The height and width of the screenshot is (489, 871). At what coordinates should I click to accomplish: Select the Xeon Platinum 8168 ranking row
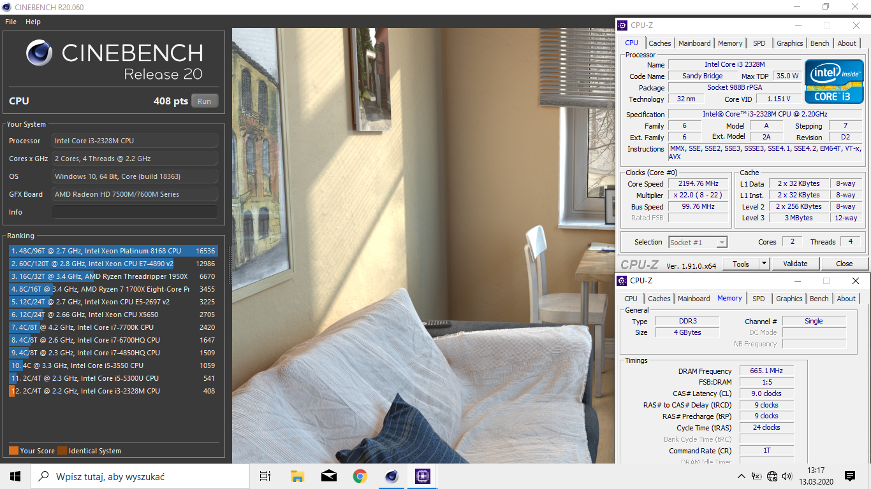click(x=113, y=251)
